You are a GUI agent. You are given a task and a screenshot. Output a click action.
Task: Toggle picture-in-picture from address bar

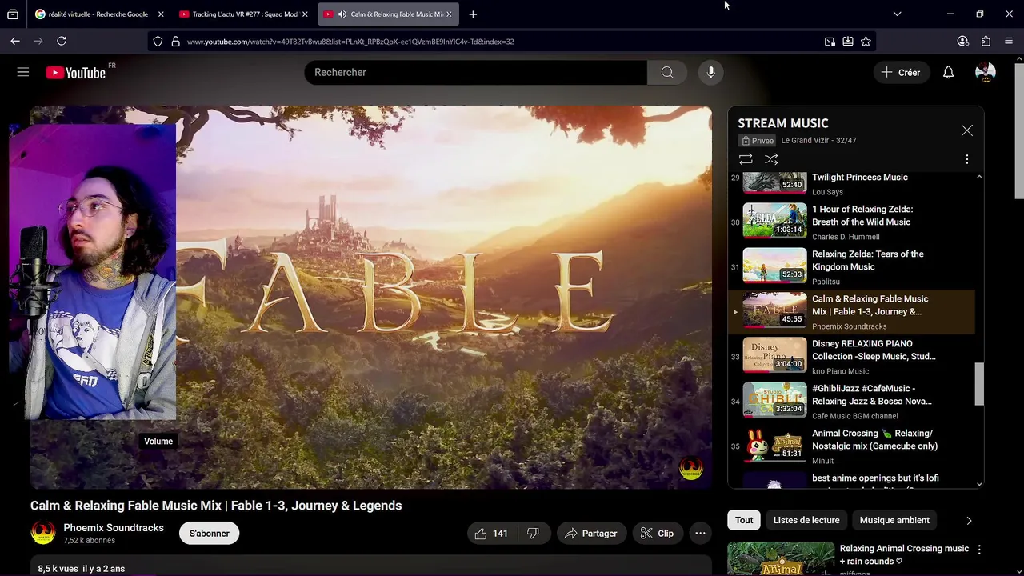pyautogui.click(x=830, y=42)
